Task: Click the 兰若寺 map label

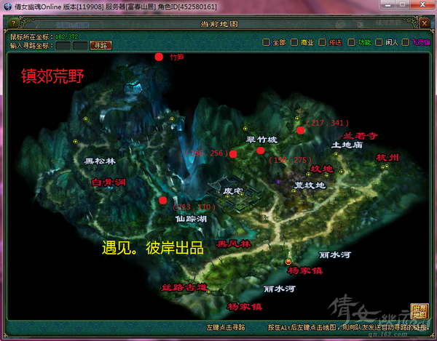Action: tap(360, 136)
